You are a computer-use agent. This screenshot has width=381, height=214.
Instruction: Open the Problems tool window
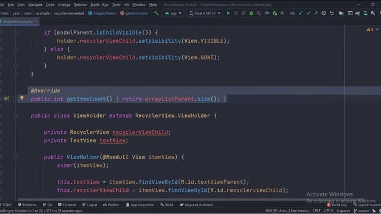point(27,204)
